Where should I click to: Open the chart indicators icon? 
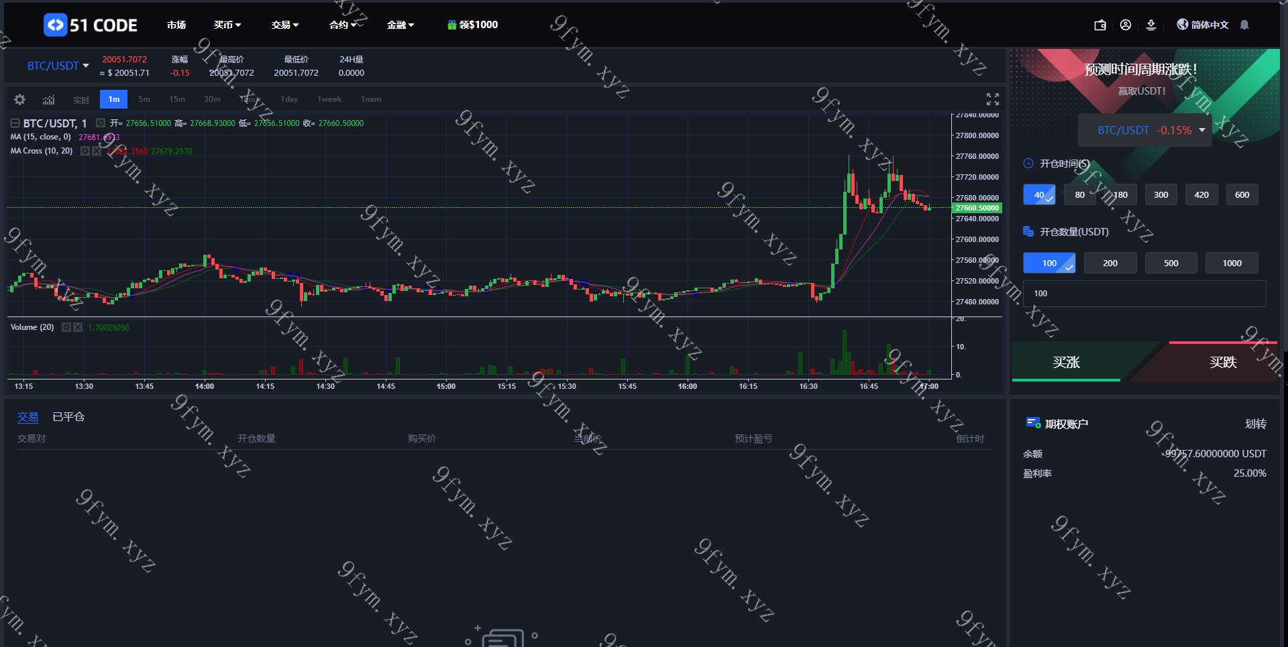tap(49, 100)
